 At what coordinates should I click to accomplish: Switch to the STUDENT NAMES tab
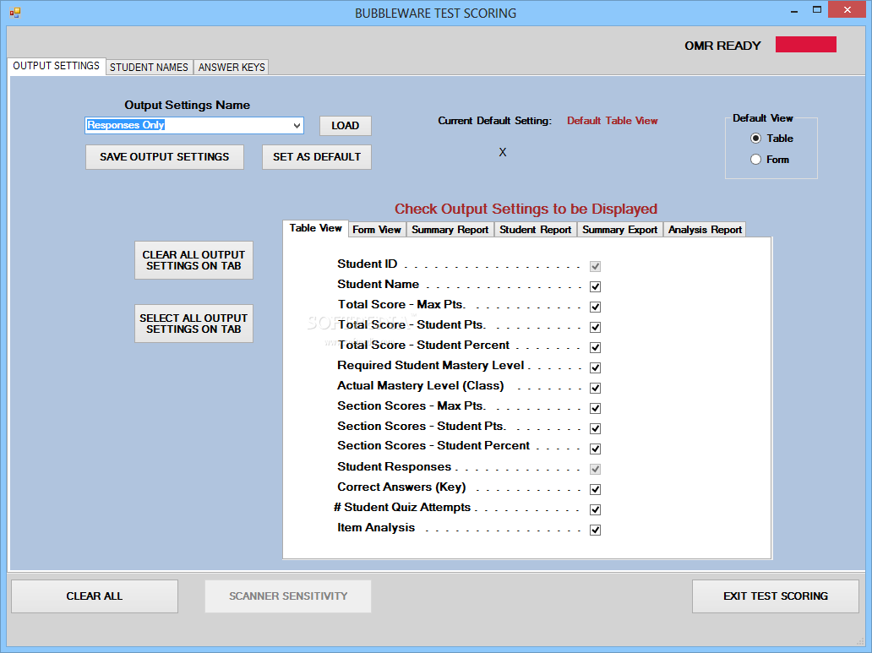149,68
